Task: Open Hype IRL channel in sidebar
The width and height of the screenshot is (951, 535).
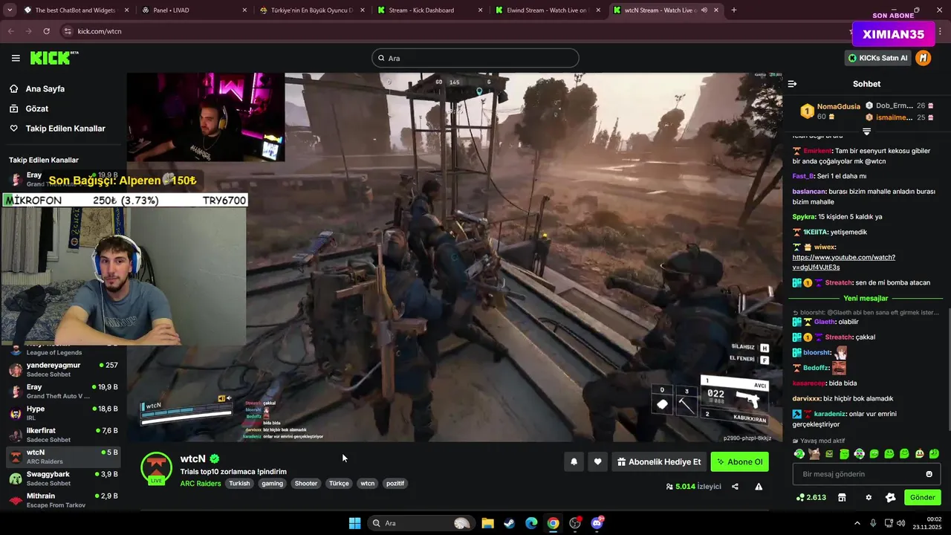Action: pos(63,413)
